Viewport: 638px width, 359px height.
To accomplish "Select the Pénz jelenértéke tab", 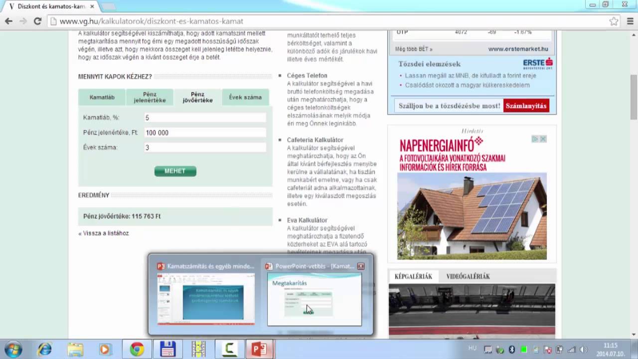I will pos(150,97).
